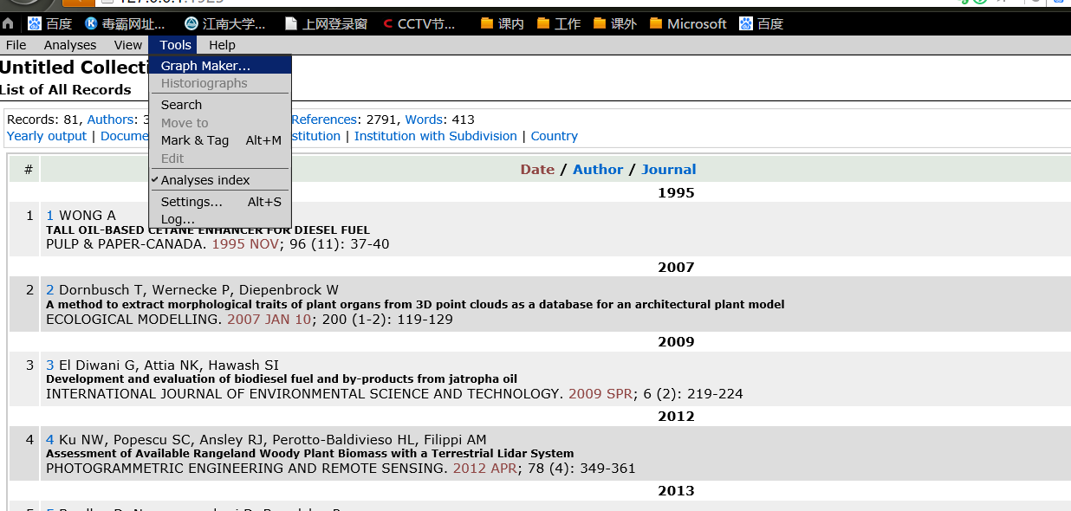Screen dimensions: 1071x511
Task: Open the View dropdown menu
Action: [x=127, y=44]
